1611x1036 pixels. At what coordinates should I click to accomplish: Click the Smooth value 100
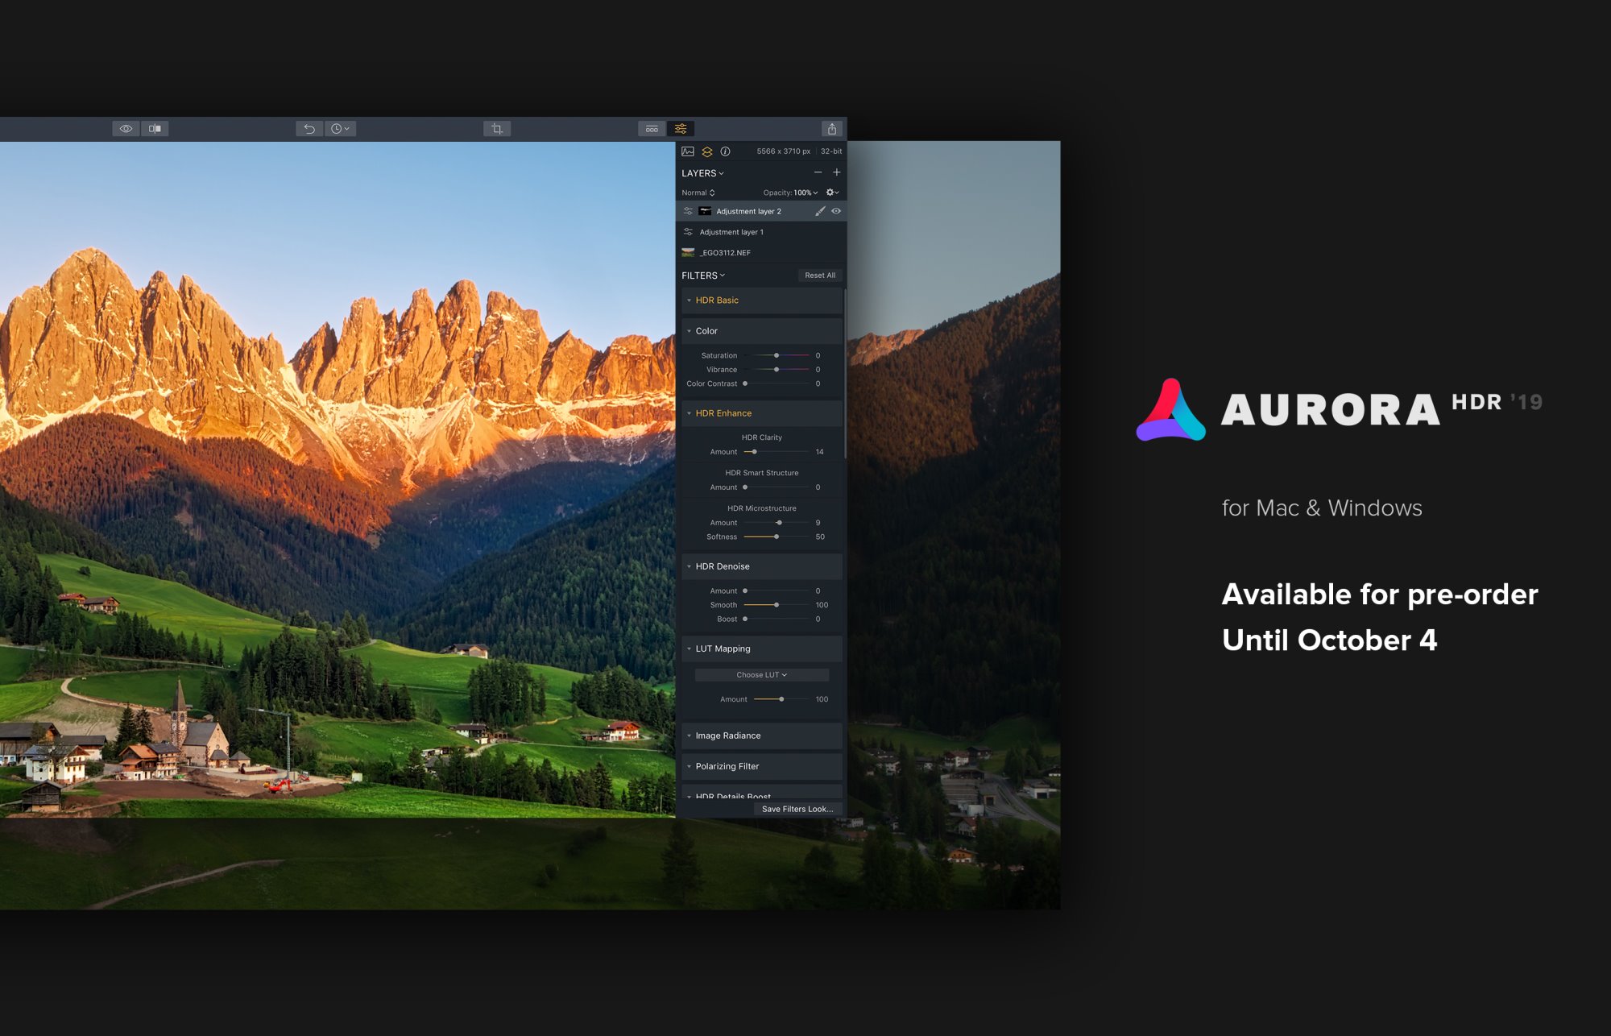coord(822,605)
